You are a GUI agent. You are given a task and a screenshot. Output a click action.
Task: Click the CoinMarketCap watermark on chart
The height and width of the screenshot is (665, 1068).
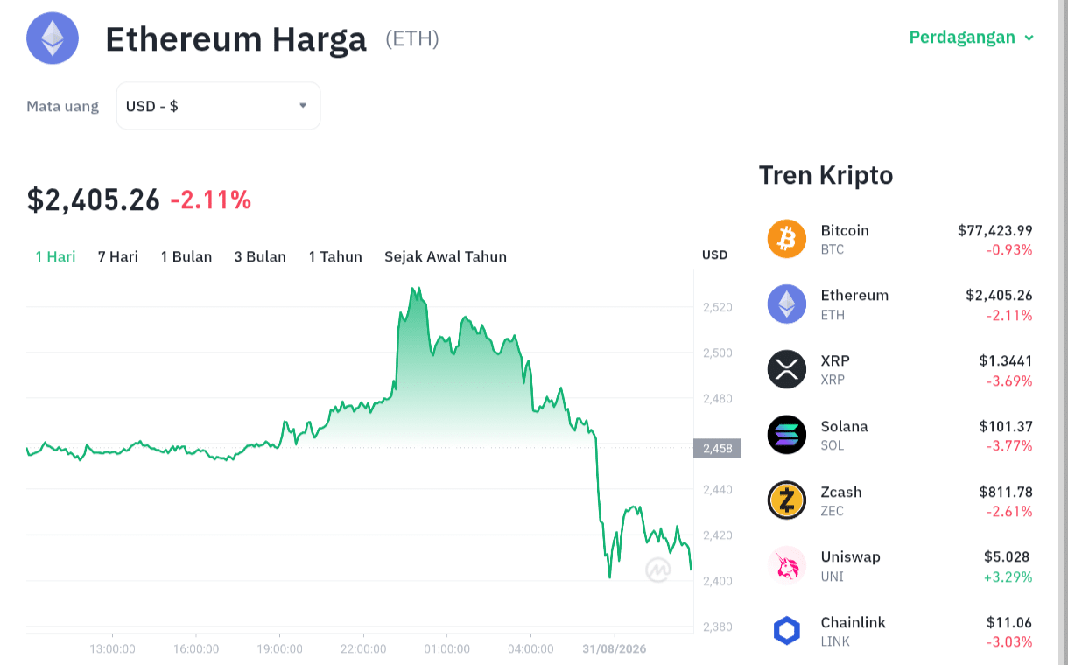(x=658, y=570)
